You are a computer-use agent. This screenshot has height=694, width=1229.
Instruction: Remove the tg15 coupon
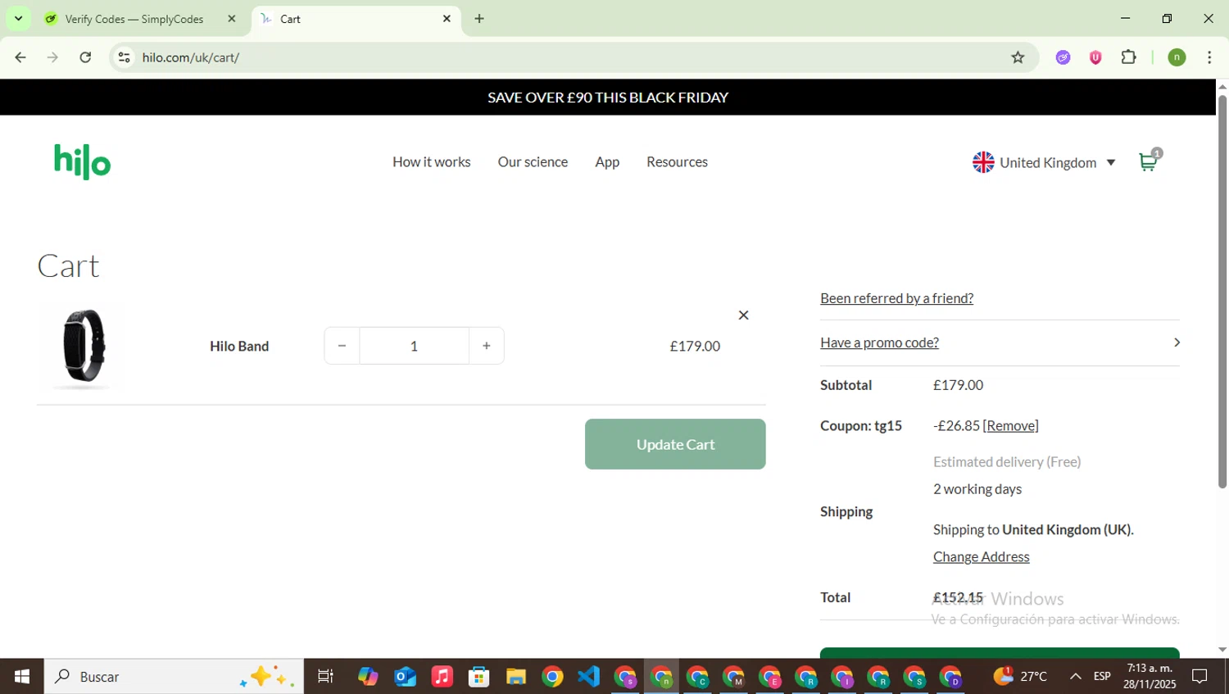(1010, 425)
